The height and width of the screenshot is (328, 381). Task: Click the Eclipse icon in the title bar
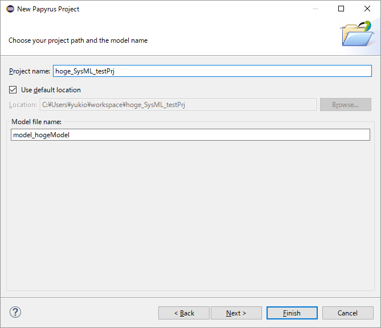pos(10,9)
